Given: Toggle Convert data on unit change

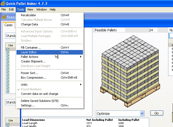Looking at the screenshot, I should pos(50,94).
